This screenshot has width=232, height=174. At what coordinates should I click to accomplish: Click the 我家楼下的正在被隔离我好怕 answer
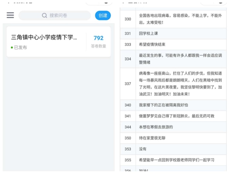click(x=164, y=105)
